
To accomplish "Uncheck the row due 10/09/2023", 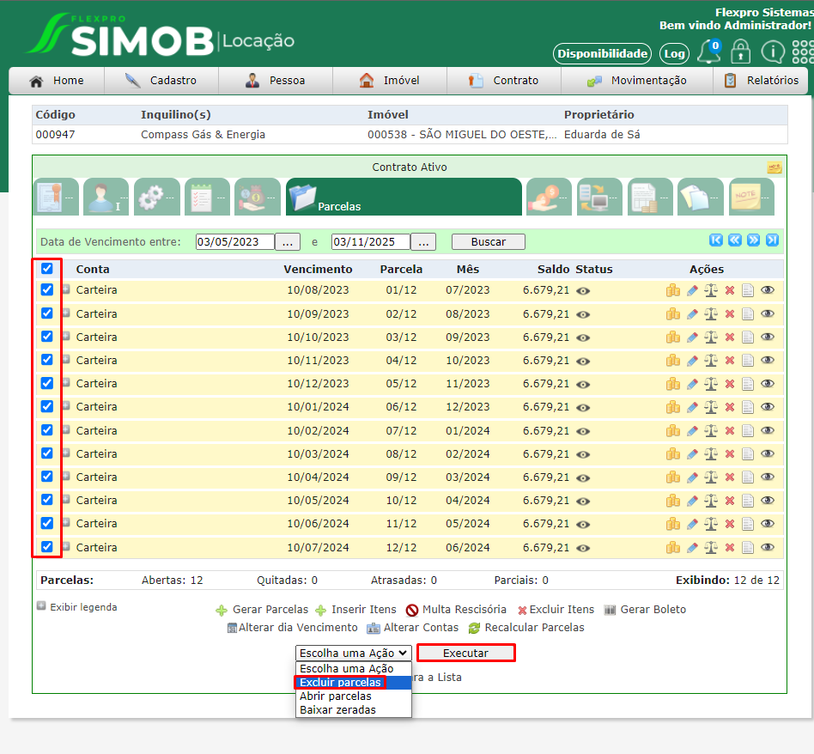I will (46, 313).
